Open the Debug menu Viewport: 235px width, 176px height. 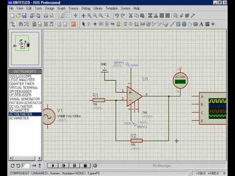tap(86, 8)
